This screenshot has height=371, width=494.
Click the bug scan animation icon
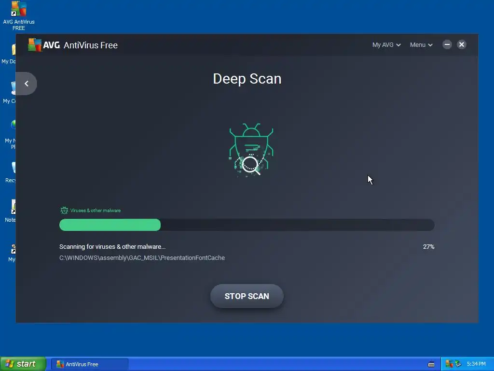click(251, 150)
